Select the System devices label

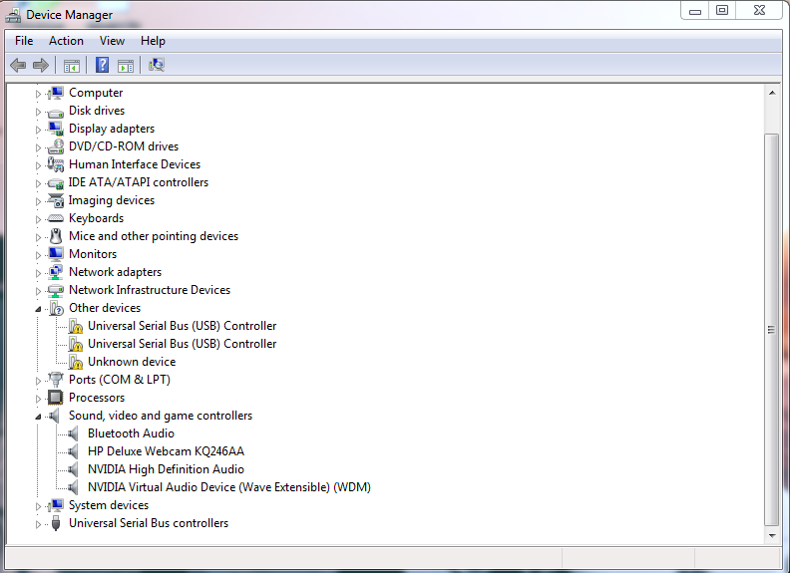[109, 505]
